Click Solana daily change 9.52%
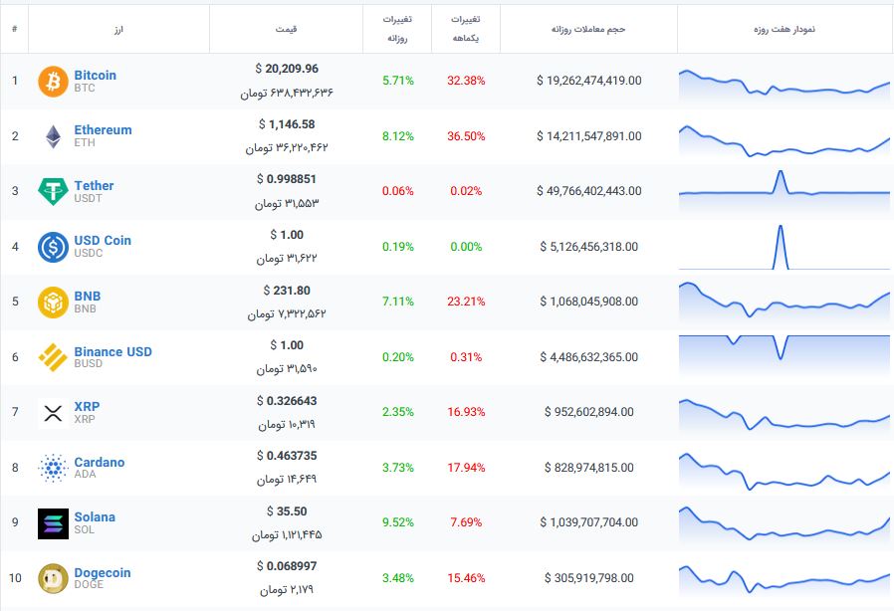The height and width of the screenshot is (611, 894). (398, 522)
